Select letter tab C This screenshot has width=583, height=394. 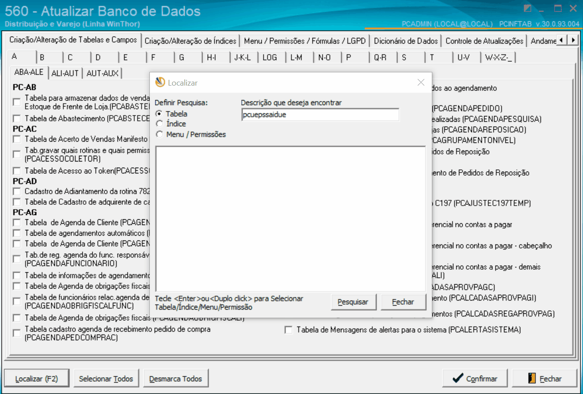77,57
